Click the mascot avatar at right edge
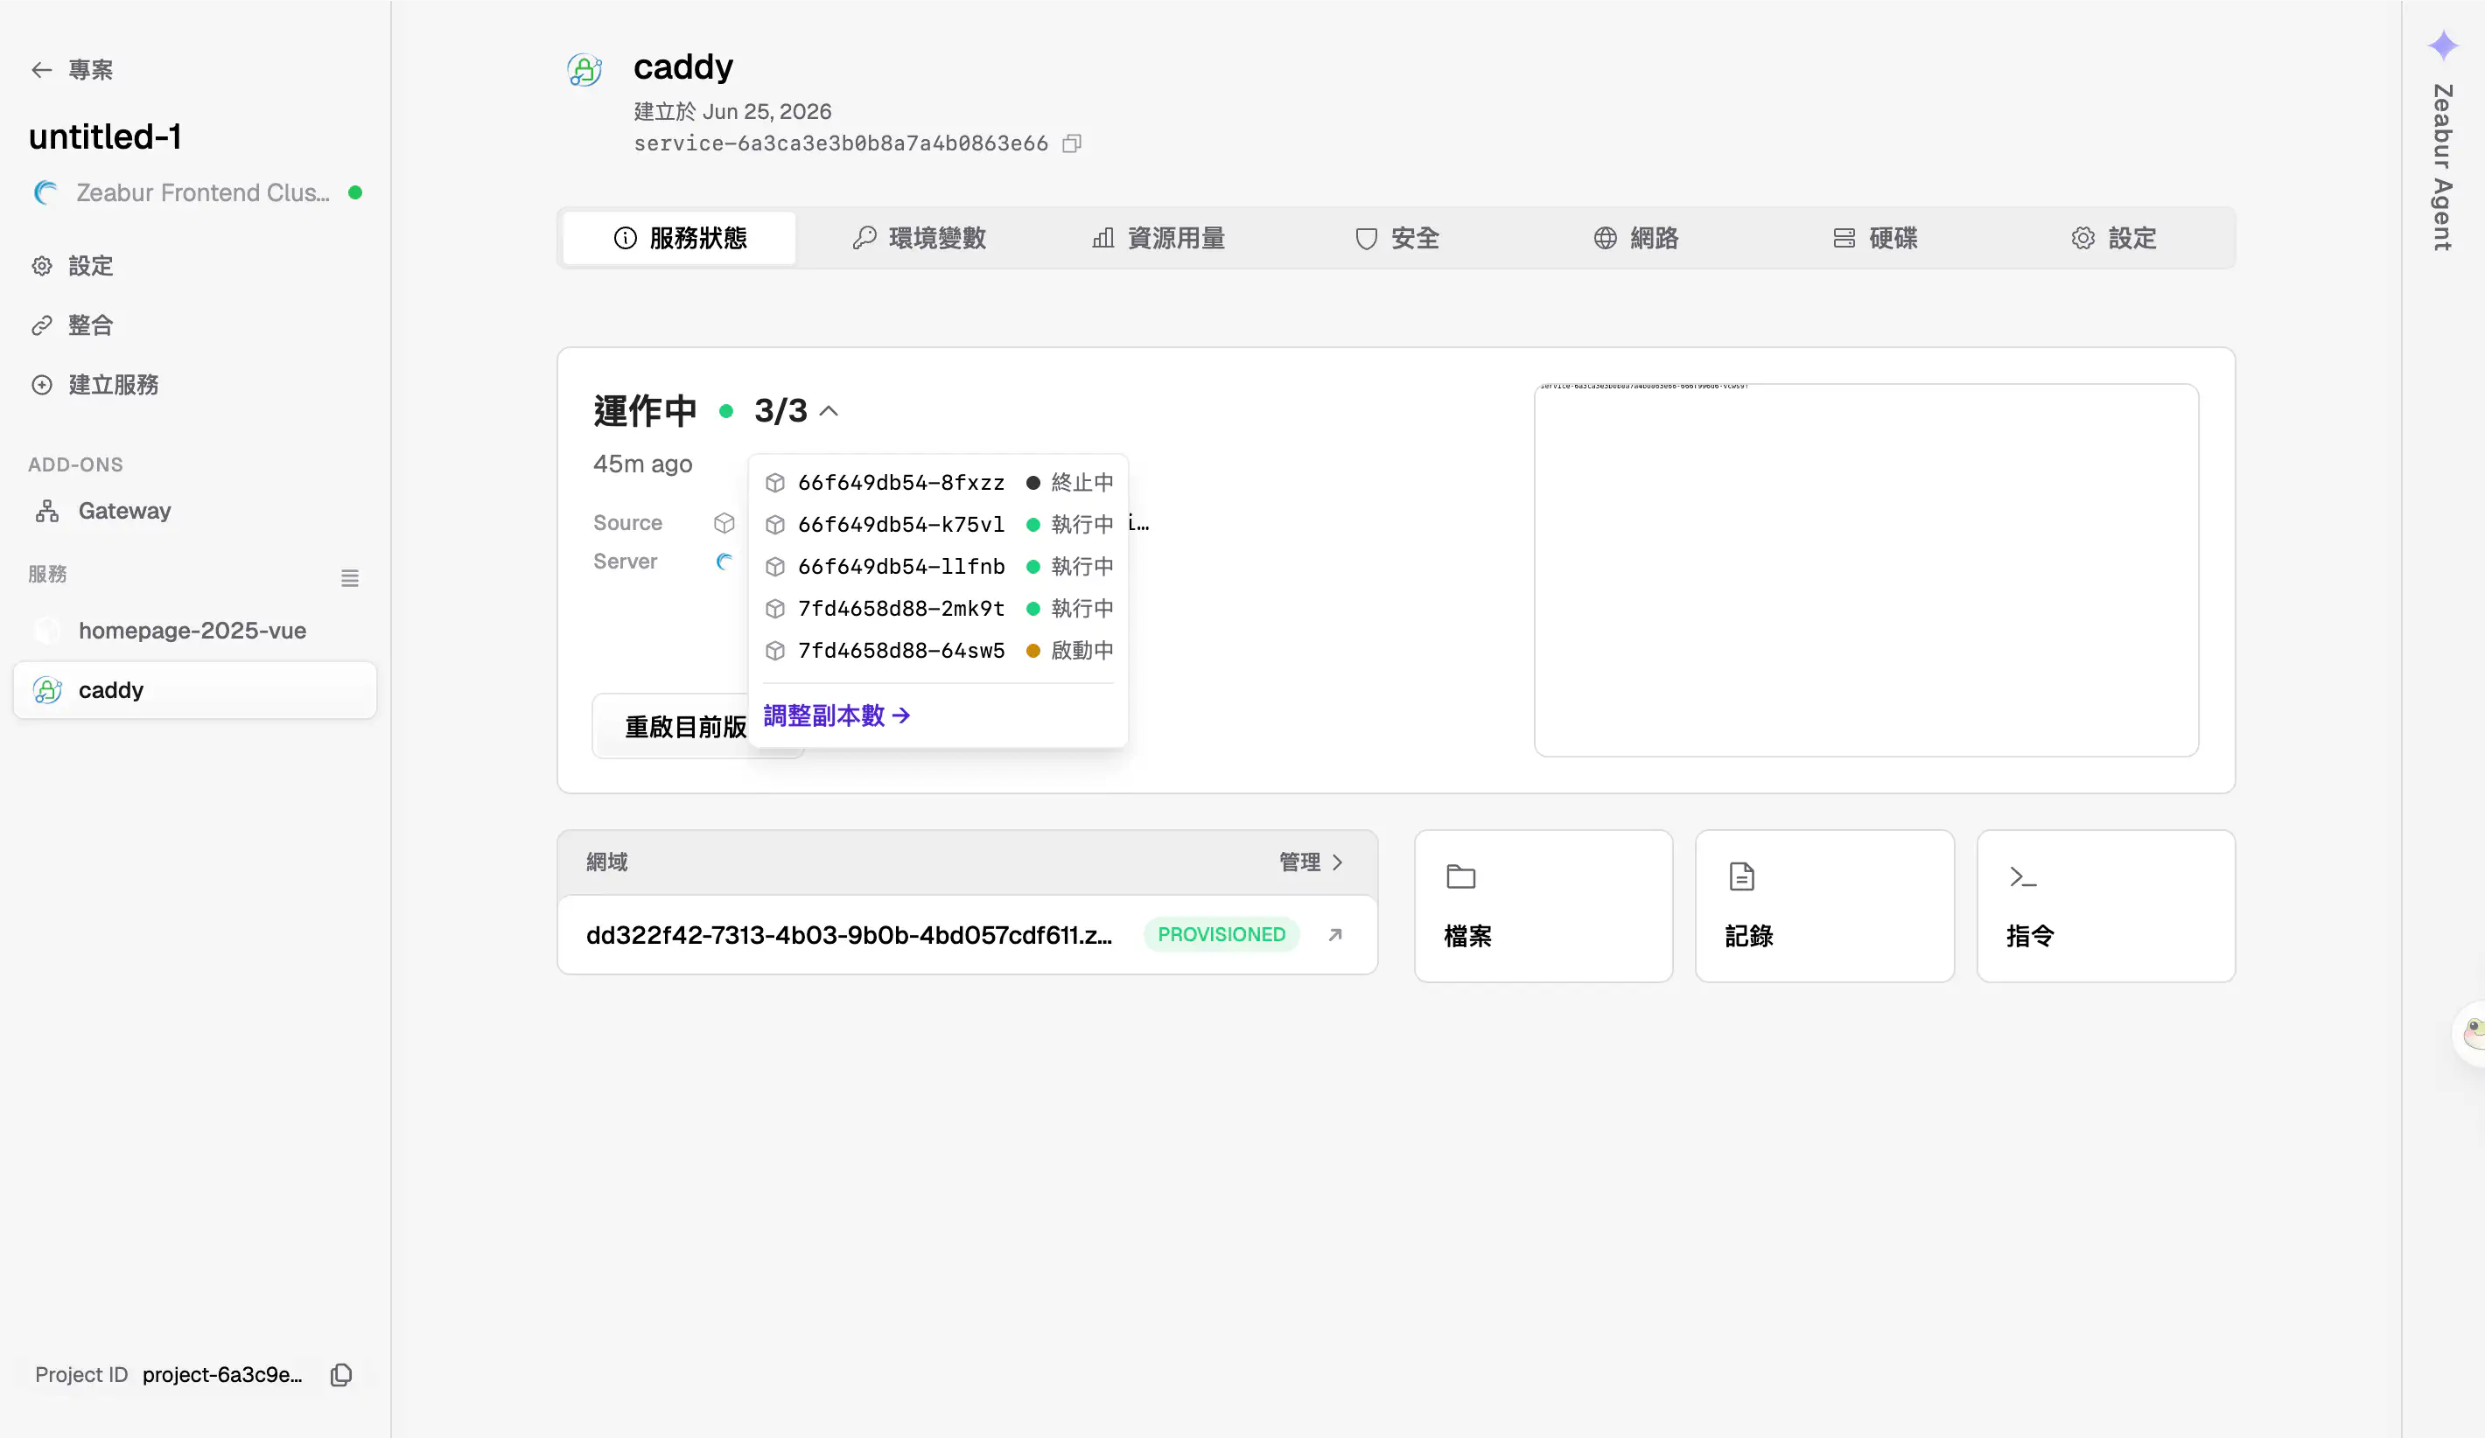The width and height of the screenshot is (2485, 1438). click(x=2470, y=1033)
